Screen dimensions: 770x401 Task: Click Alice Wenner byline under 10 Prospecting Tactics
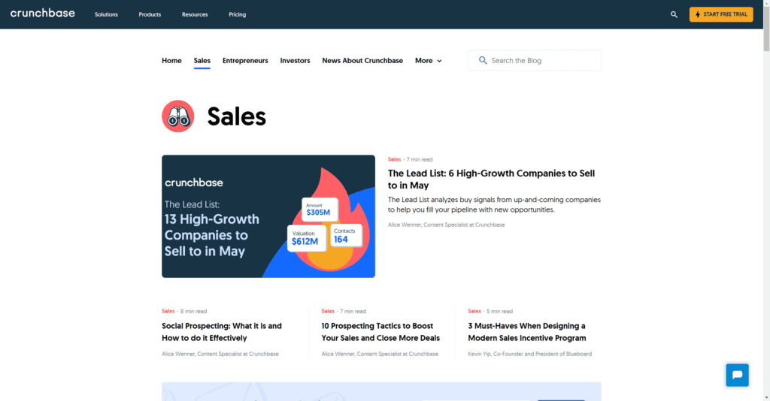click(380, 354)
